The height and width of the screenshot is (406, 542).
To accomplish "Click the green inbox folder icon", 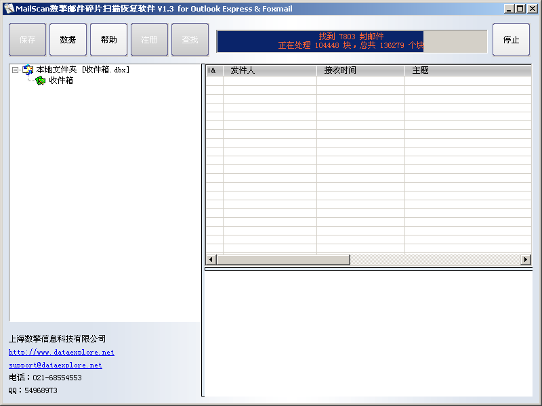I will [x=41, y=81].
